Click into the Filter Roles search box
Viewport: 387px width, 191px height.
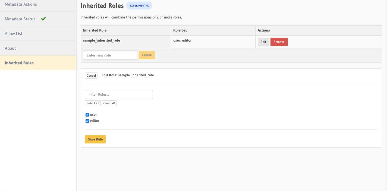pos(119,94)
